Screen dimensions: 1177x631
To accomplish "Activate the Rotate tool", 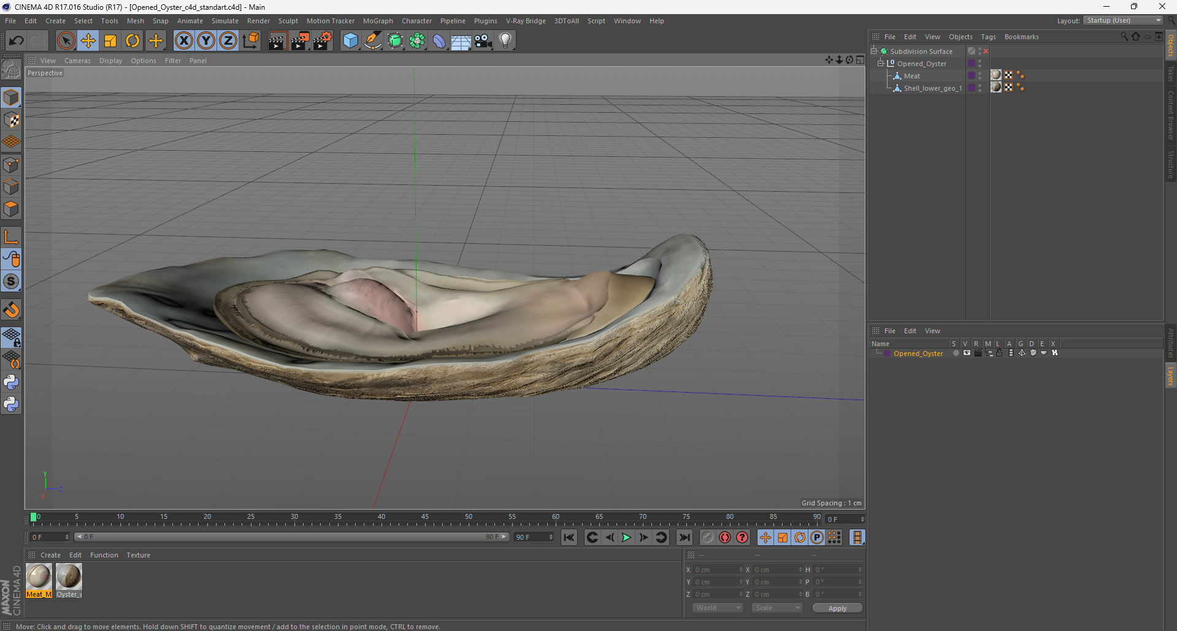I will (x=132, y=41).
